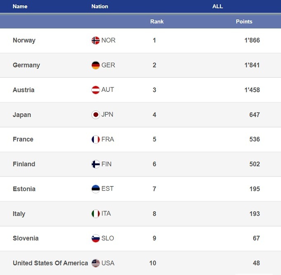281x275 pixels.
Task: Sort by the Points subheader
Action: (x=244, y=22)
